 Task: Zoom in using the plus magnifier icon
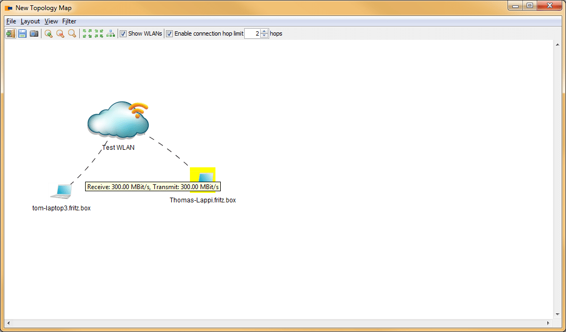coord(48,33)
